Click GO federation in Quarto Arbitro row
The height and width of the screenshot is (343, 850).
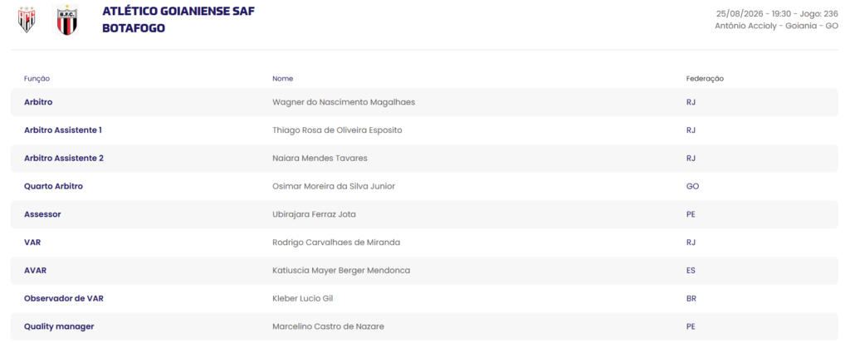[x=692, y=186]
